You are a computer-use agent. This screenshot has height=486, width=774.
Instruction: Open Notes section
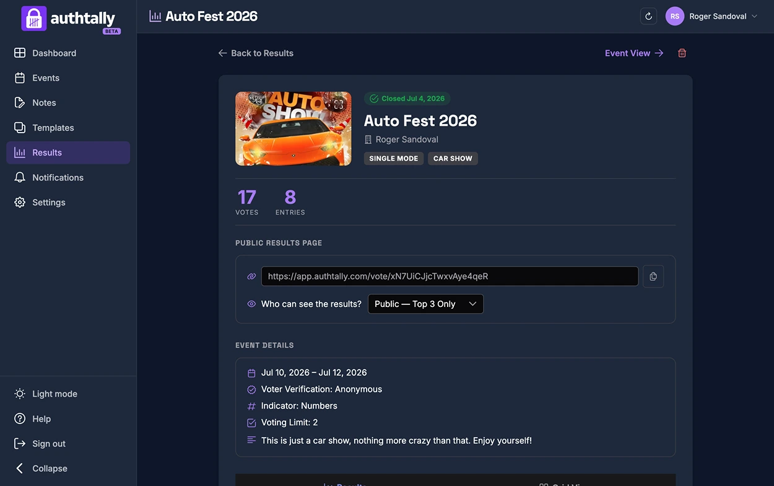point(68,103)
